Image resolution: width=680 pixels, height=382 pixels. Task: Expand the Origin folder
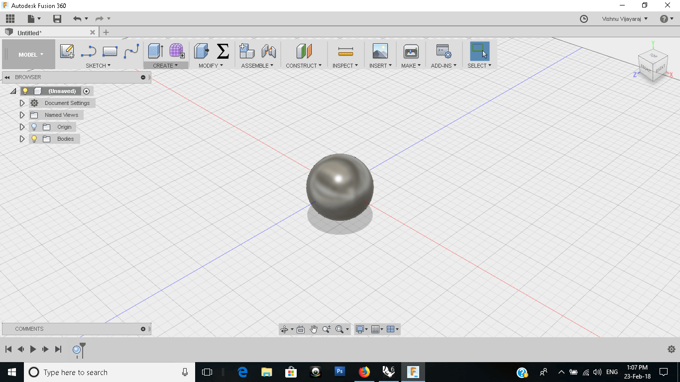point(22,127)
